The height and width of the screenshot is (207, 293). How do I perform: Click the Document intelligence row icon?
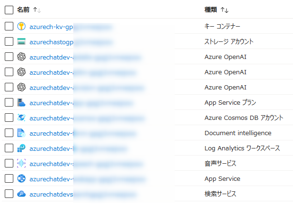[x=21, y=133]
